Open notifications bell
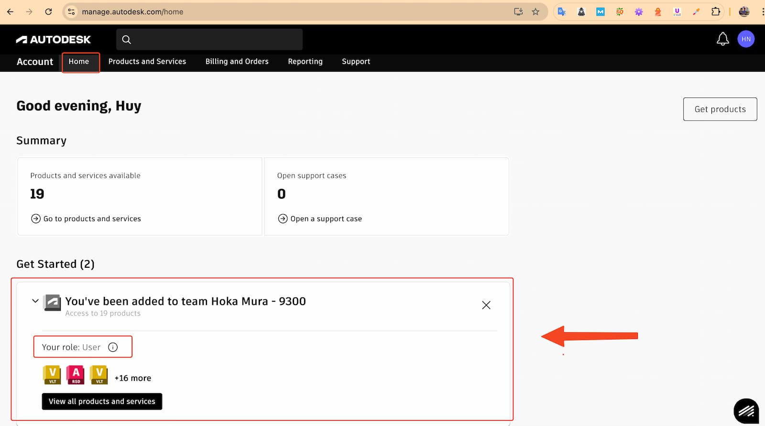The width and height of the screenshot is (765, 426). 723,39
